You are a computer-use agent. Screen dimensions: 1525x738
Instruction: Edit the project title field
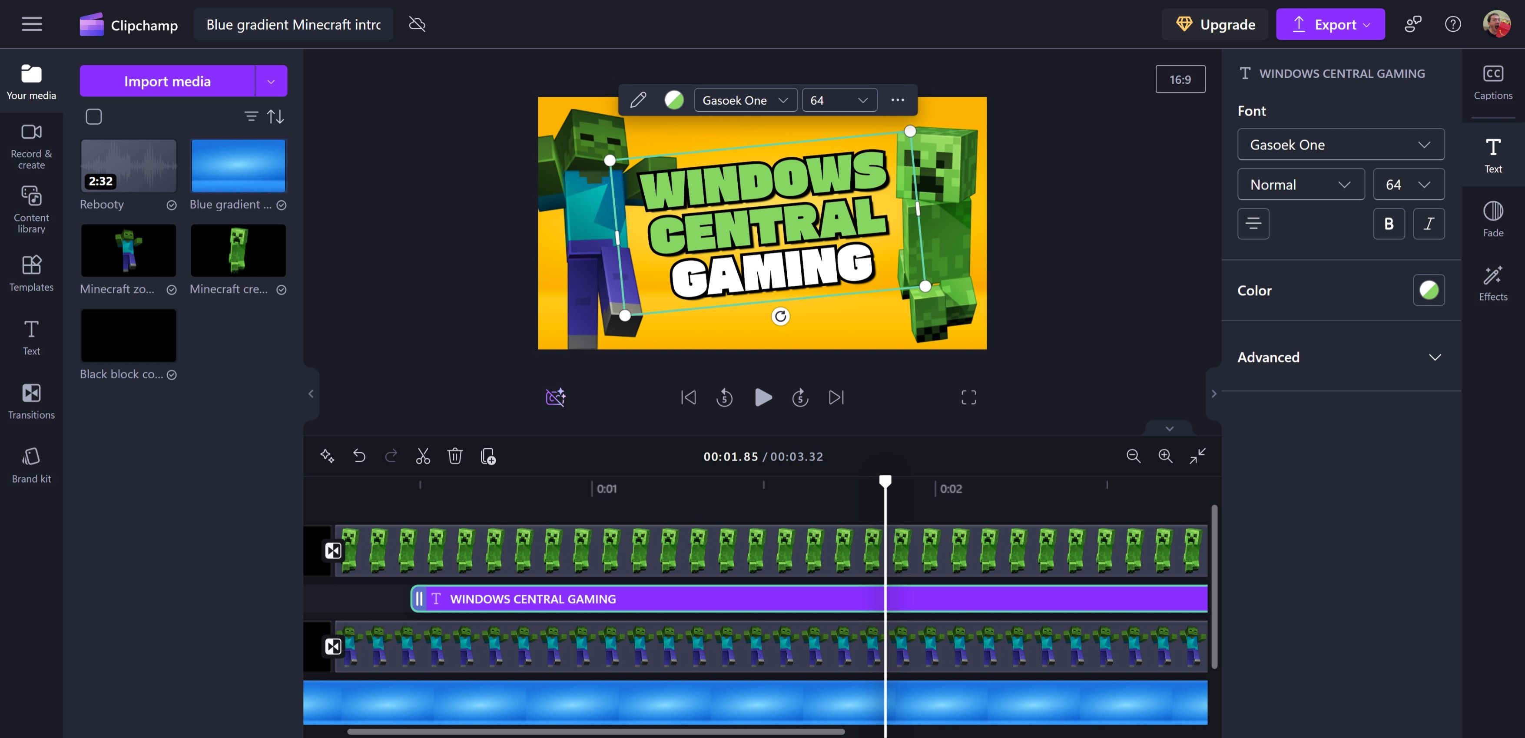click(x=293, y=24)
